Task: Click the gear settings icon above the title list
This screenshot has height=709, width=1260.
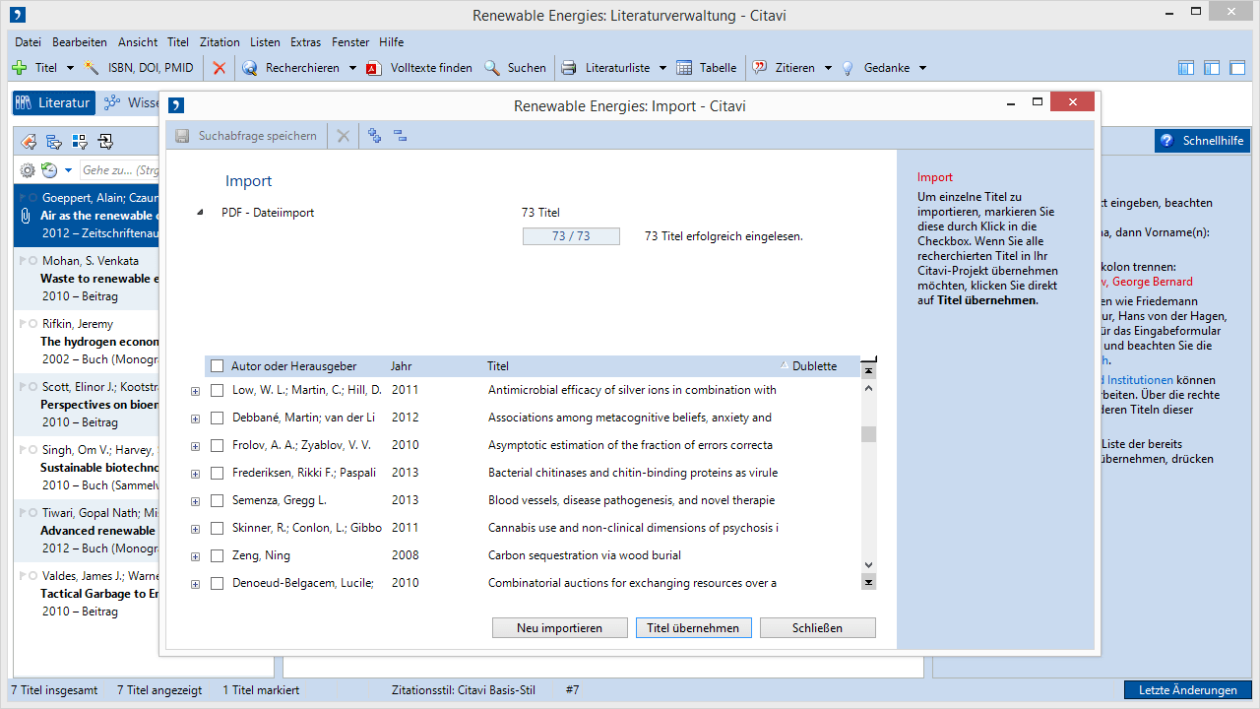Action: point(28,170)
